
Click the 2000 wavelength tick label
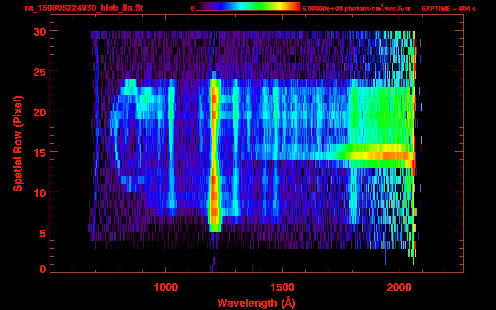pos(399,287)
